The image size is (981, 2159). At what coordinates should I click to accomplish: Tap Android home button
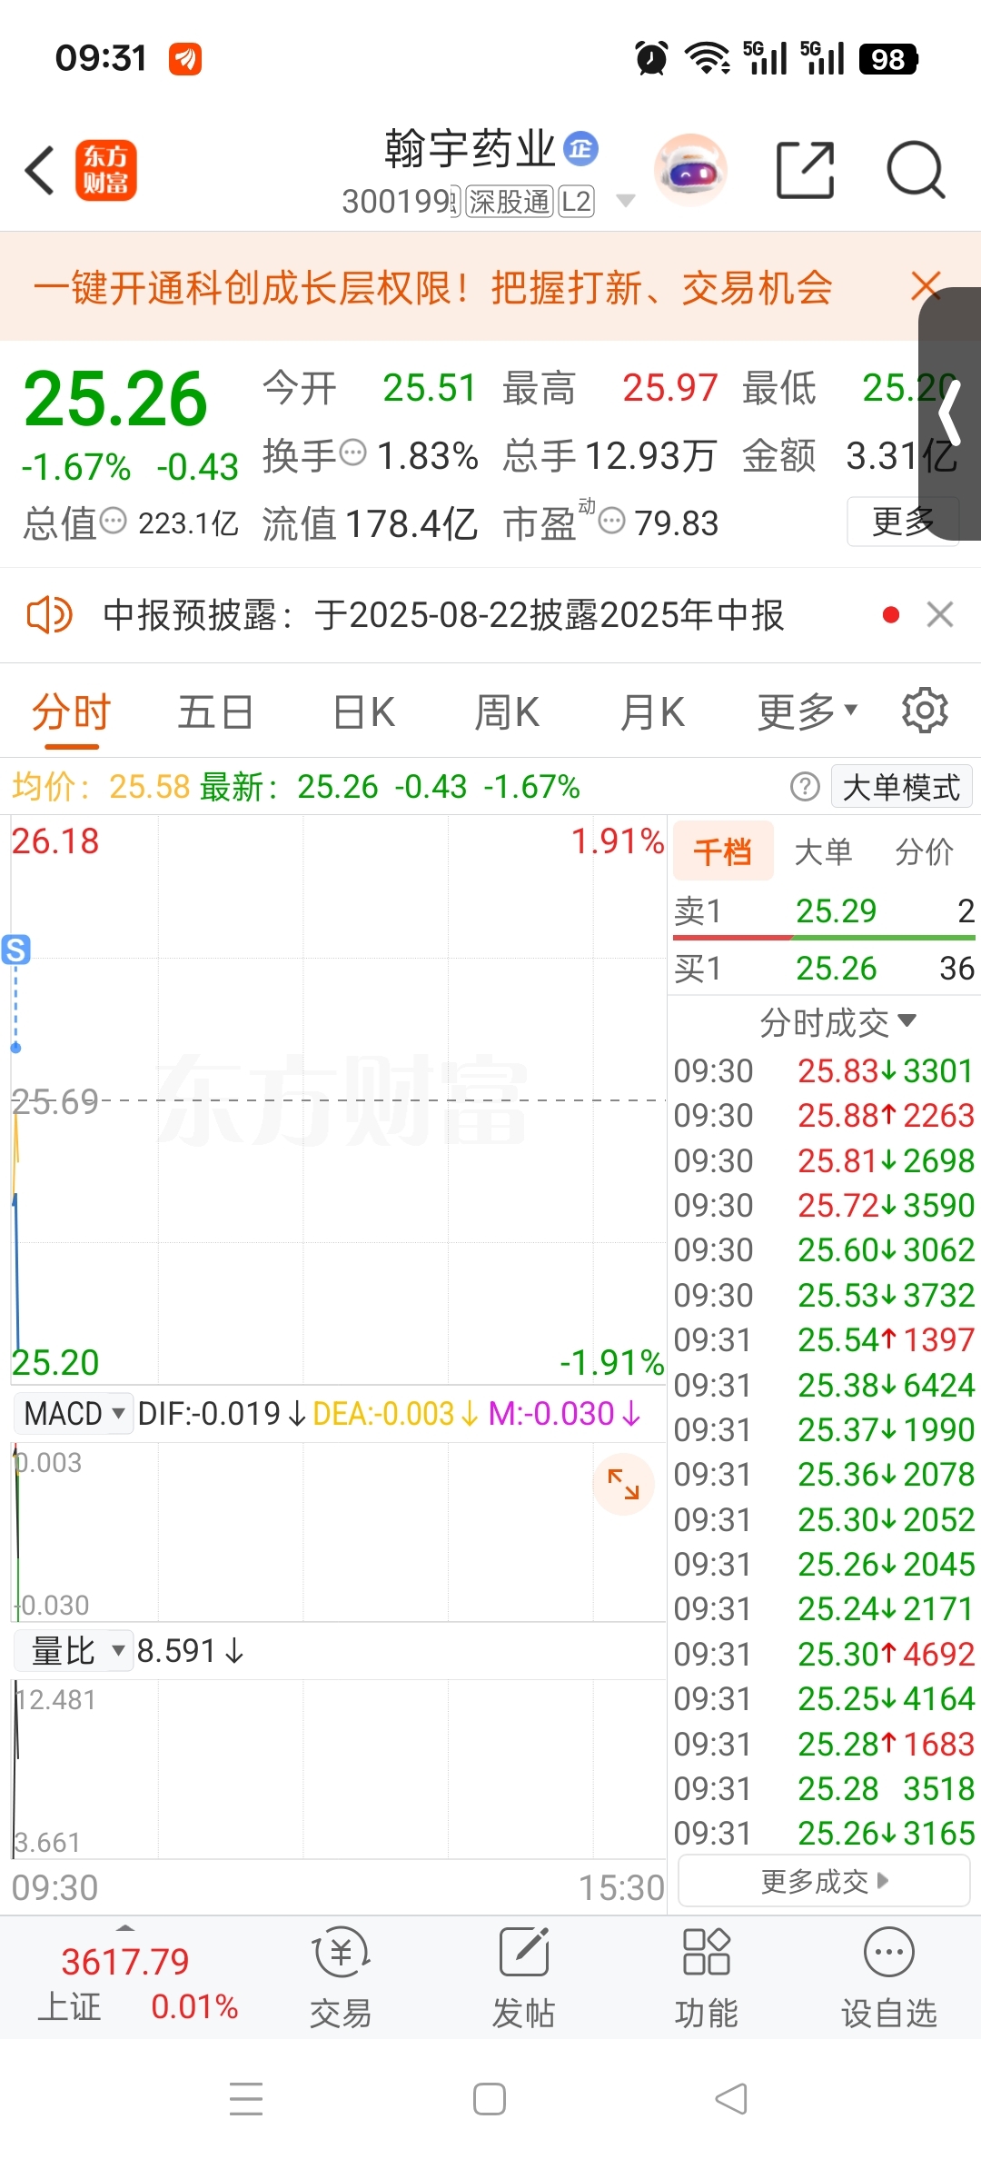pos(490,2099)
